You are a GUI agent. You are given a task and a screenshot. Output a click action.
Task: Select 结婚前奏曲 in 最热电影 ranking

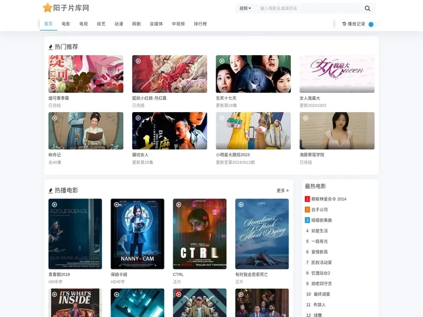click(321, 220)
